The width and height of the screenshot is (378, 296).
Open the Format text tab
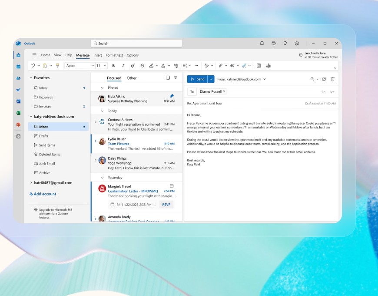(x=114, y=55)
